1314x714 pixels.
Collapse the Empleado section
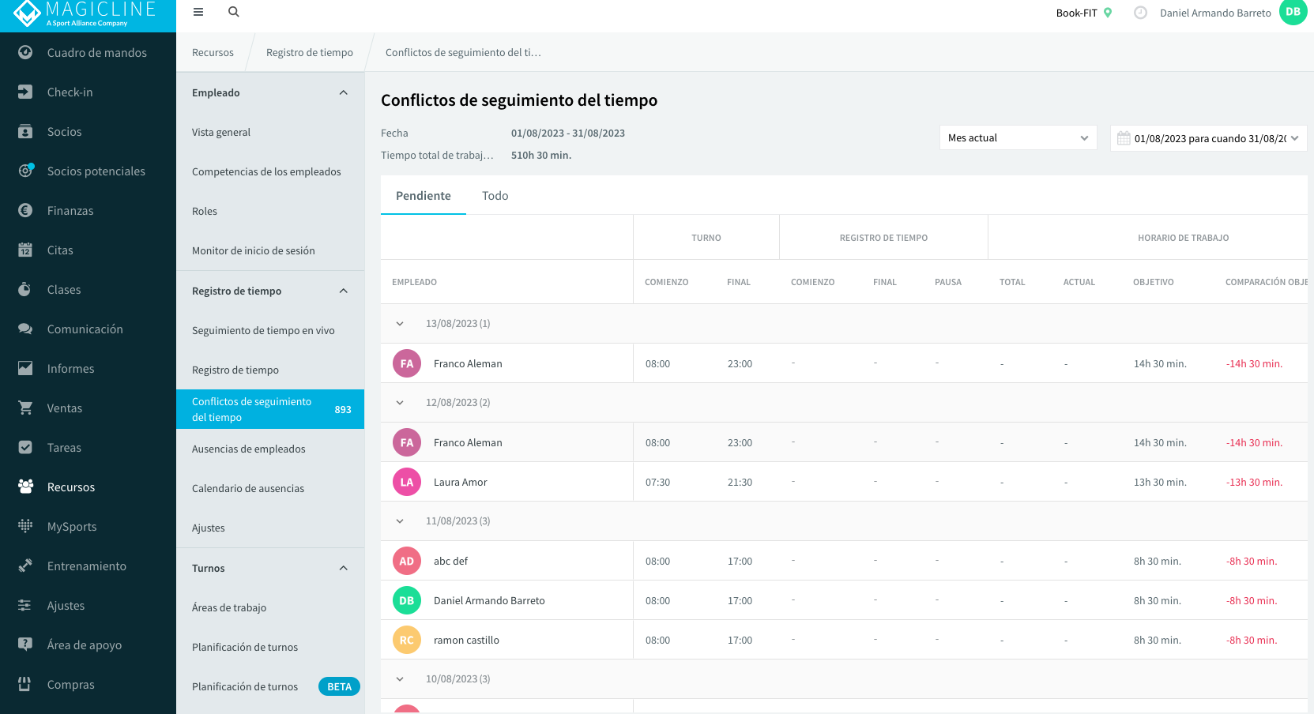pyautogui.click(x=344, y=92)
